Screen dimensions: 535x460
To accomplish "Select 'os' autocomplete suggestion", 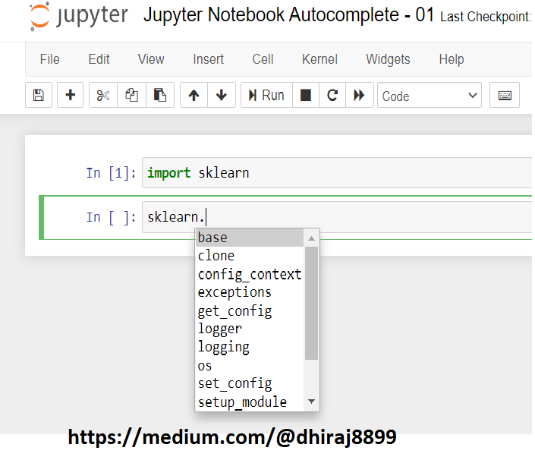I will pyautogui.click(x=250, y=365).
